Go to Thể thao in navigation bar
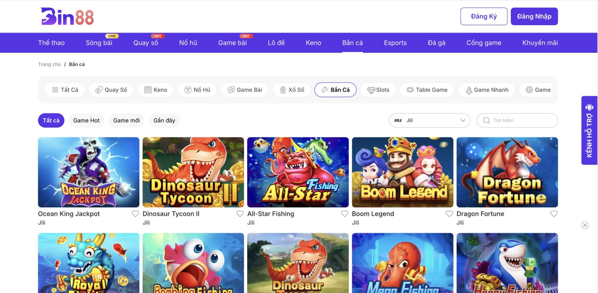 51,43
